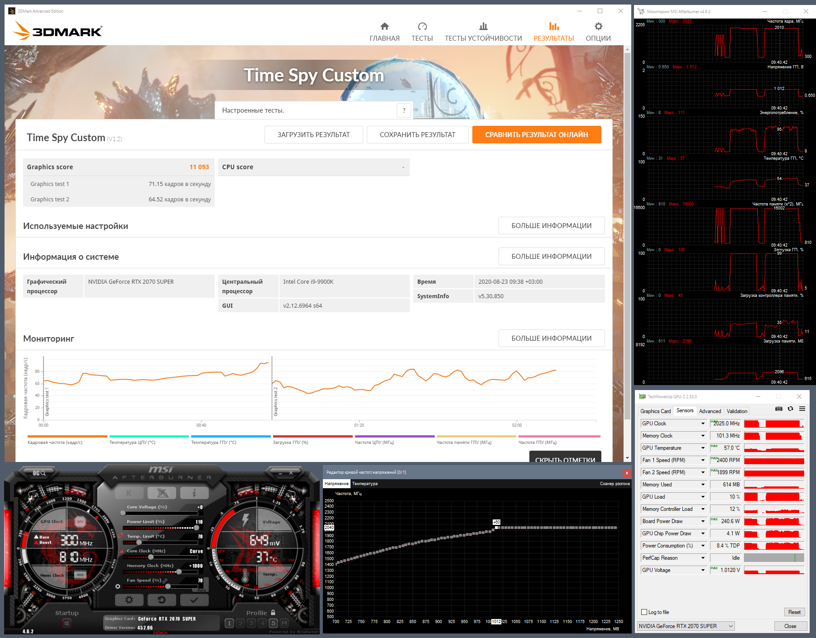Toggle the fan speed link chain icon
This screenshot has height=638, width=816.
click(x=165, y=581)
